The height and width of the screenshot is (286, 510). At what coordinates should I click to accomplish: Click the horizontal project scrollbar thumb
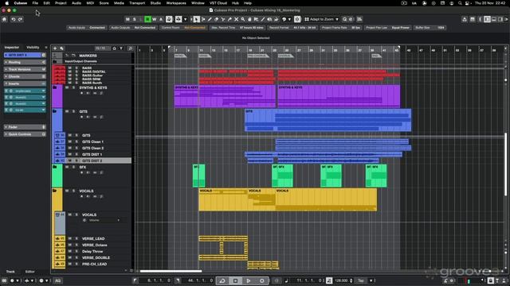pos(171,271)
